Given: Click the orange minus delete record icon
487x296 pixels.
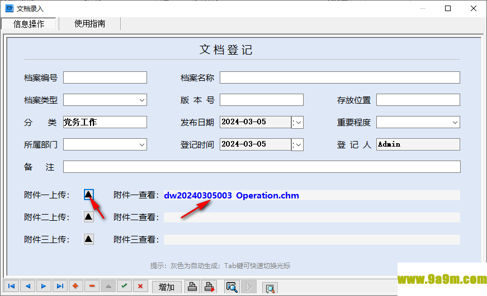Looking at the screenshot, I should (92, 286).
